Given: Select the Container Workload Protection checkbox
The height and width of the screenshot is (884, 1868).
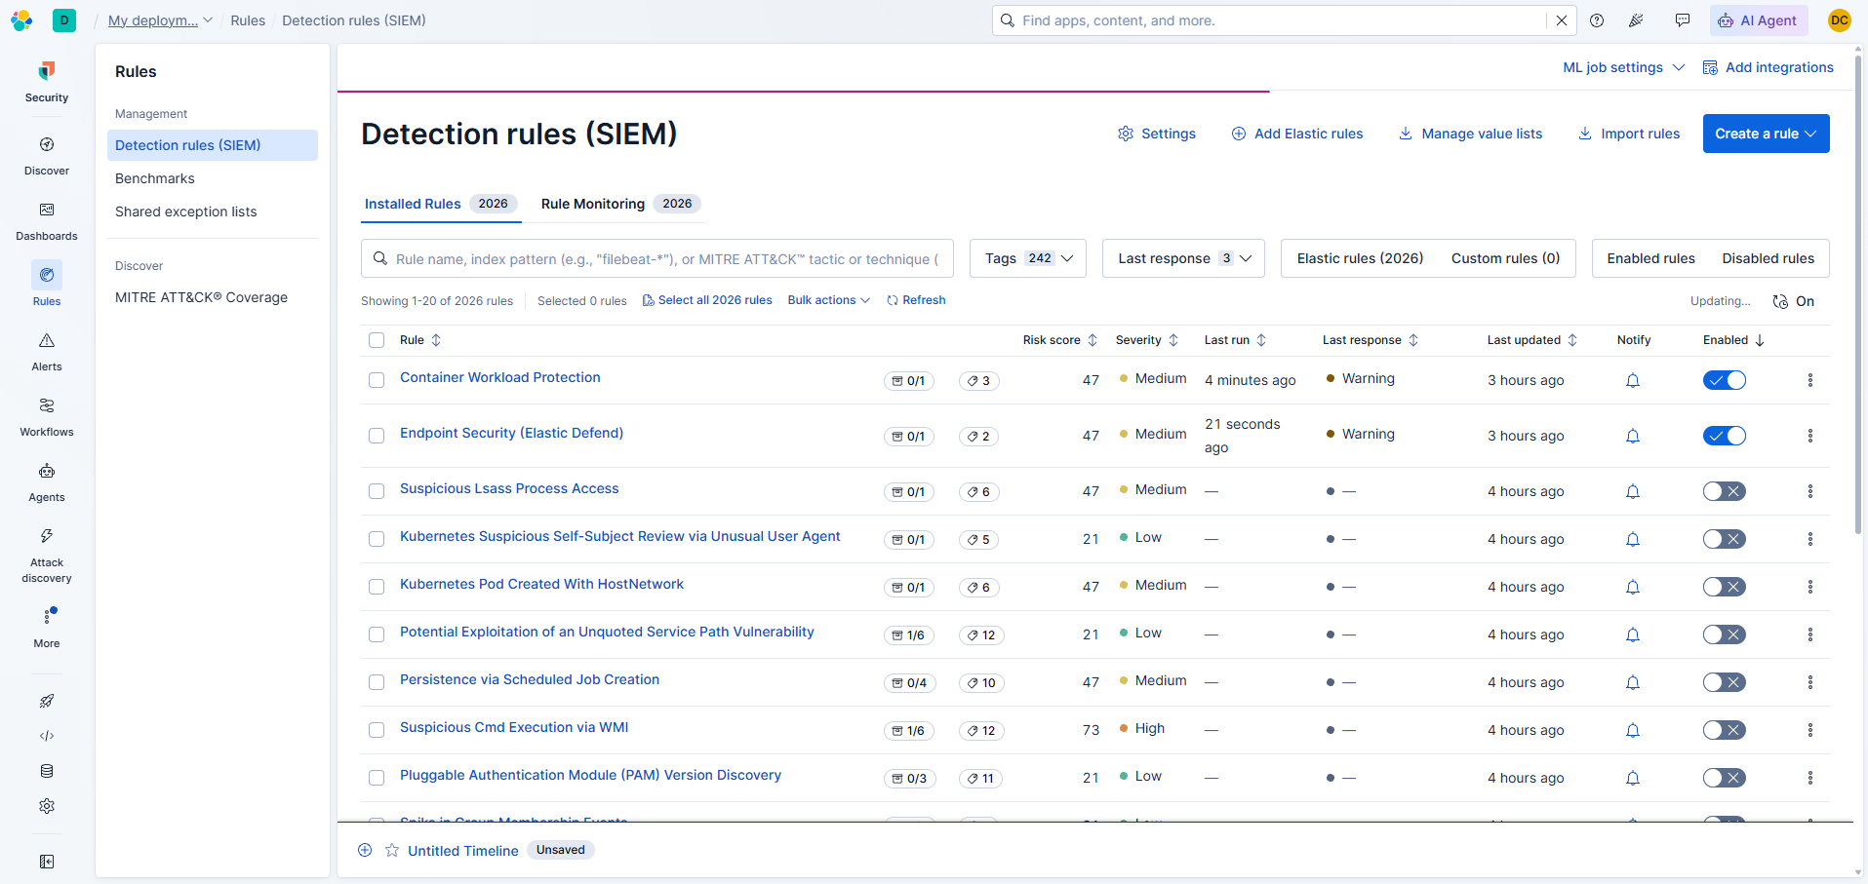Looking at the screenshot, I should coord(377,380).
